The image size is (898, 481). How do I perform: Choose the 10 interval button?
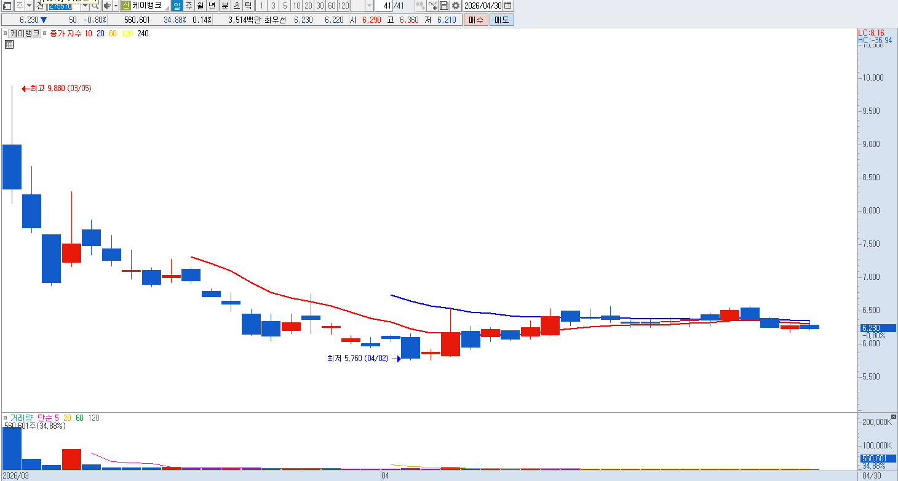pyautogui.click(x=296, y=6)
